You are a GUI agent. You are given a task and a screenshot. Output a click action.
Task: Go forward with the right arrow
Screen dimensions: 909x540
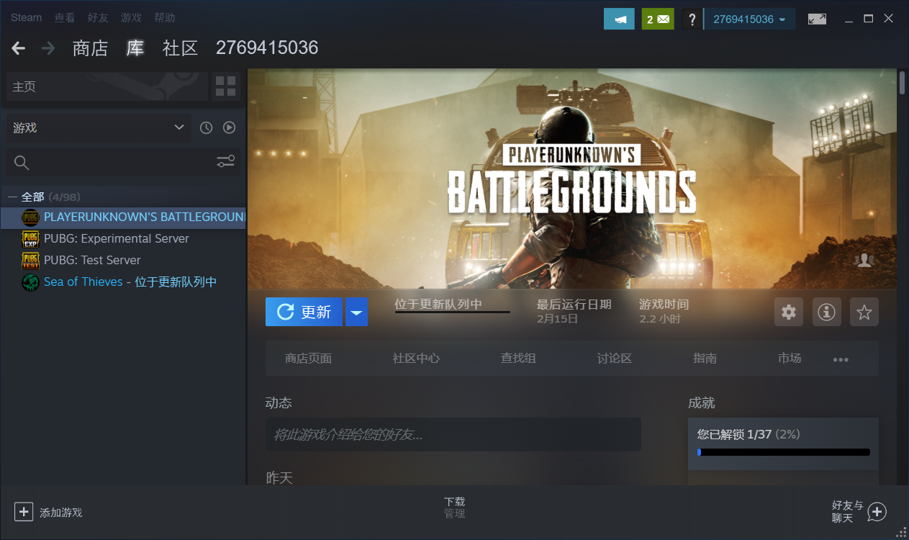coord(48,48)
